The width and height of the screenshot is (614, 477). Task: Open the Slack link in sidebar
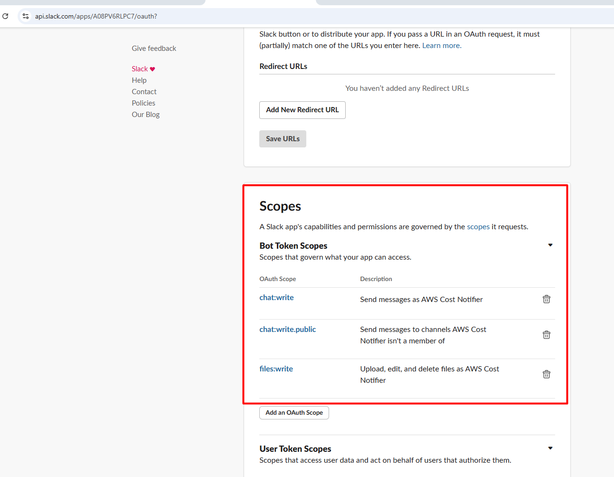[140, 69]
